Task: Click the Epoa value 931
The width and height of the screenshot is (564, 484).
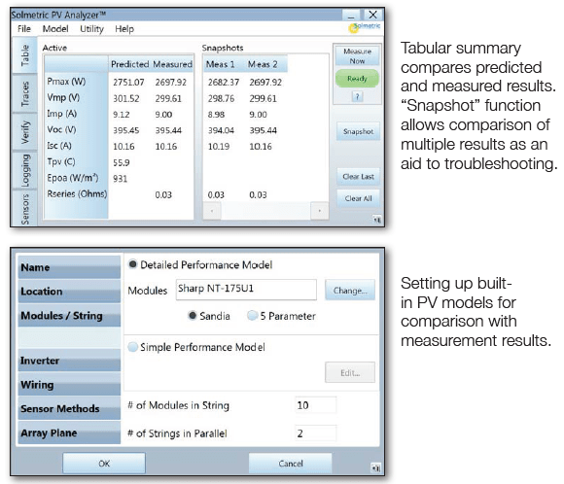Action: point(121,179)
